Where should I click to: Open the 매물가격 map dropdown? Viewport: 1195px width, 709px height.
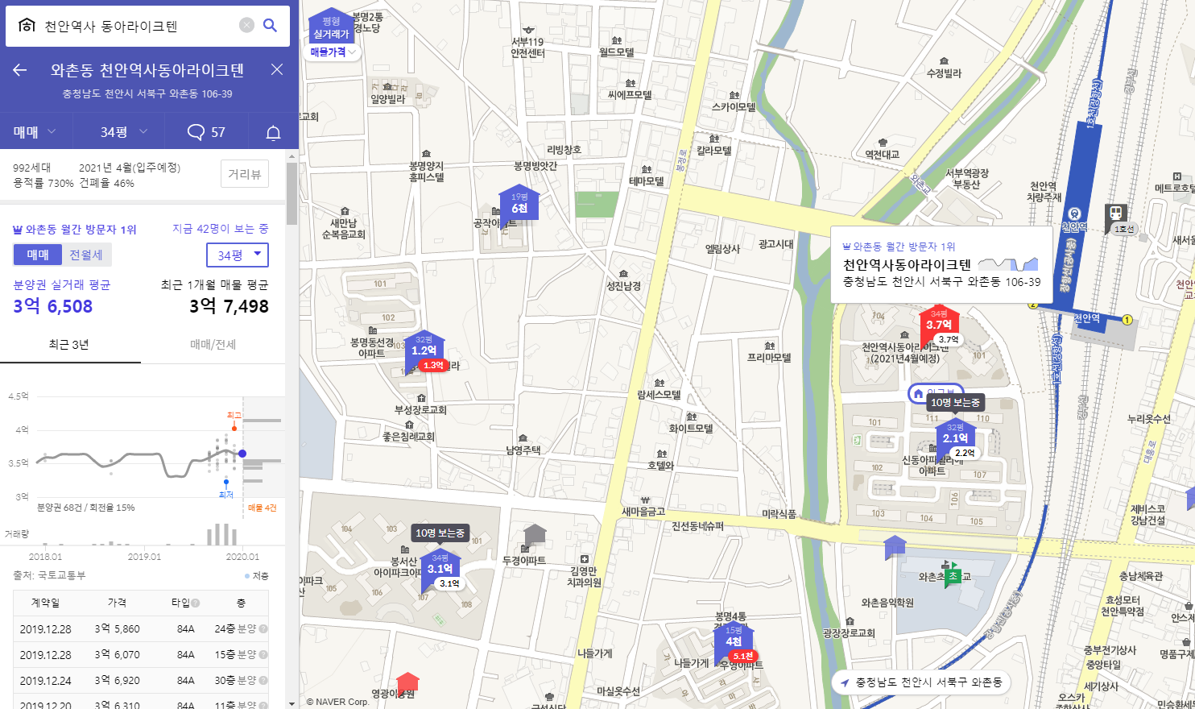point(332,52)
